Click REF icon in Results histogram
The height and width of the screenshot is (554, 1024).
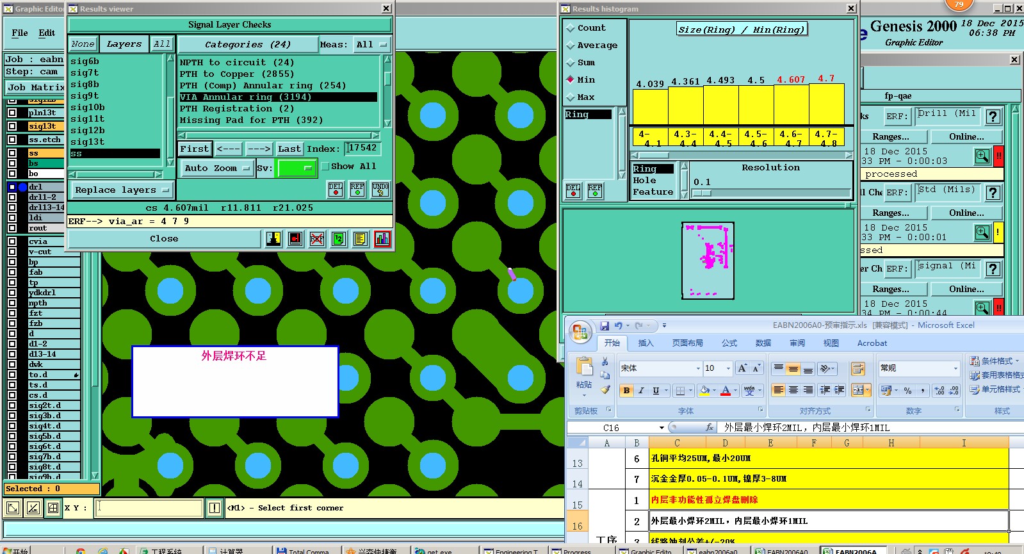[595, 190]
